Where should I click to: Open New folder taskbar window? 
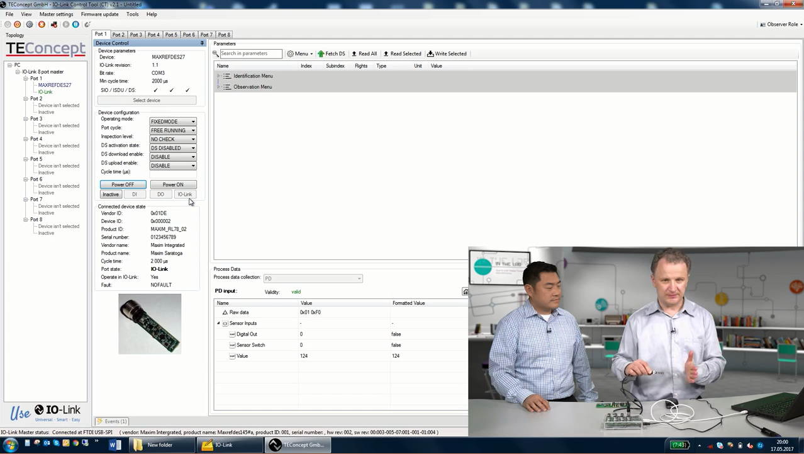tap(160, 445)
